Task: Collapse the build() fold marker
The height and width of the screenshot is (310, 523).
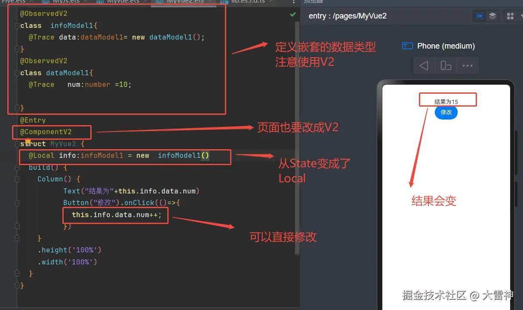Action: coord(17,168)
